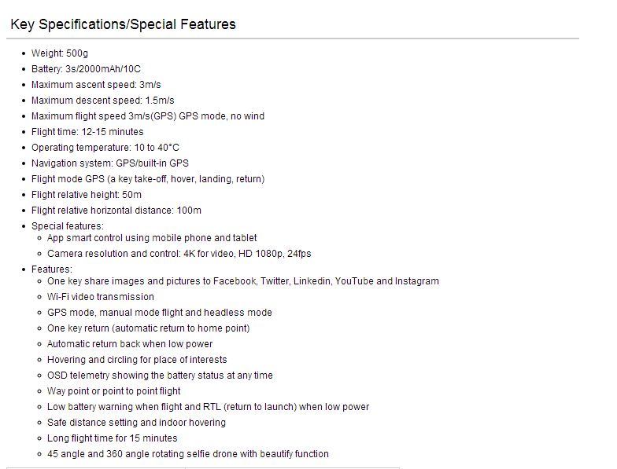Click the One key share images line

pyautogui.click(x=243, y=281)
